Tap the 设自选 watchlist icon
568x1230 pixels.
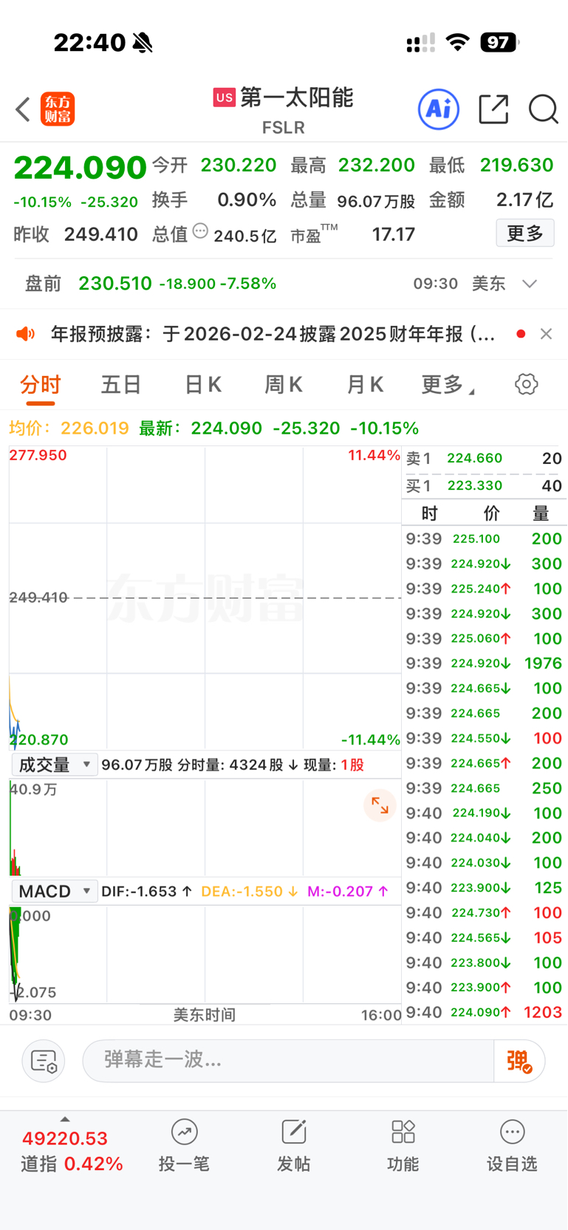(x=512, y=1132)
